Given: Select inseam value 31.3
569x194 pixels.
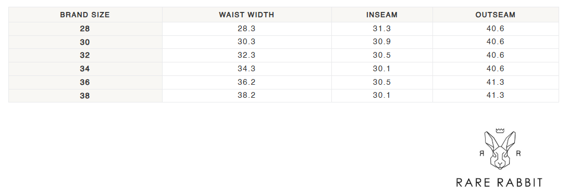Looking at the screenshot, I should (x=382, y=29).
